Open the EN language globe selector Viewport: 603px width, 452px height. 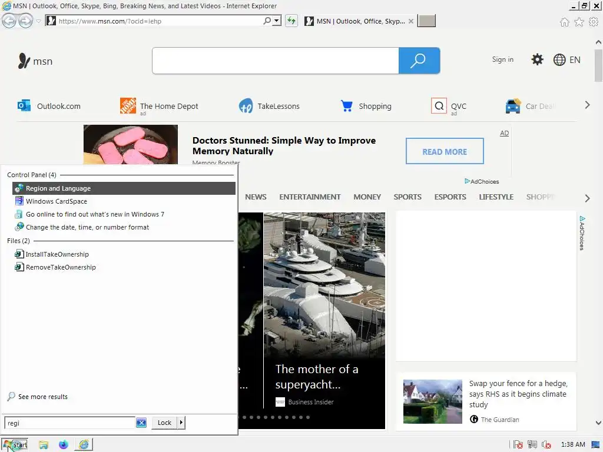point(567,59)
